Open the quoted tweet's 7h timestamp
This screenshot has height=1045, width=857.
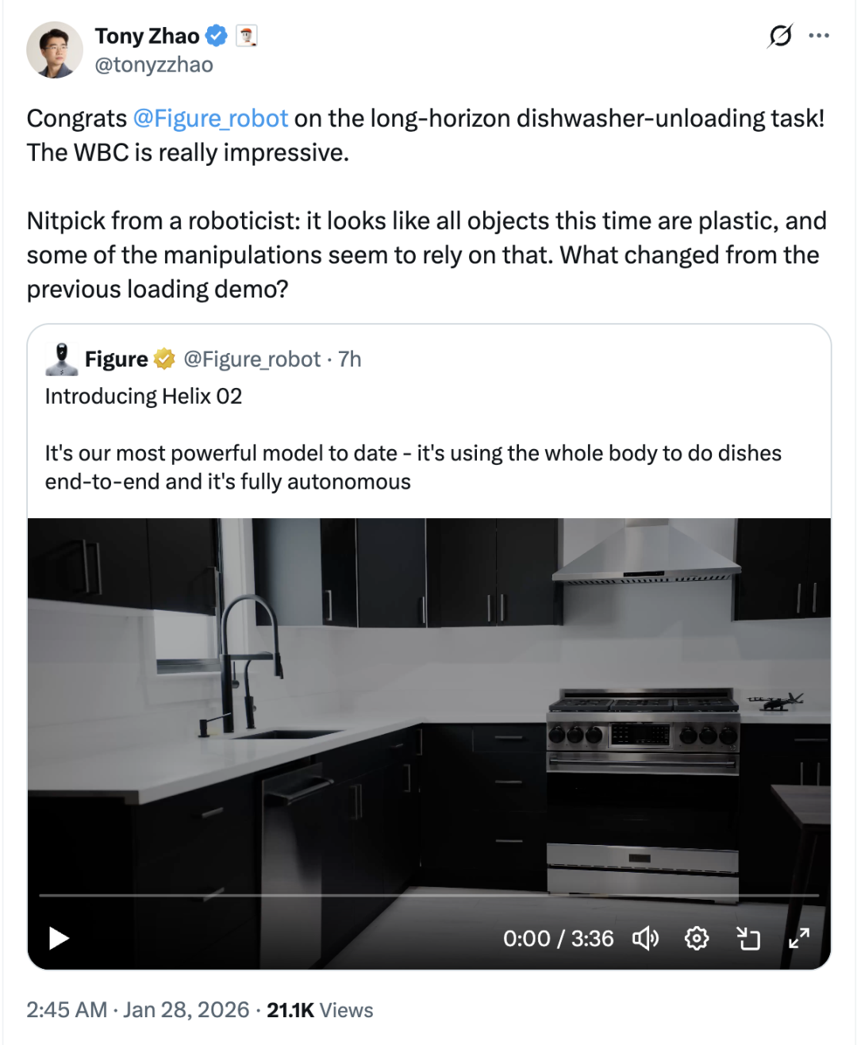click(349, 359)
